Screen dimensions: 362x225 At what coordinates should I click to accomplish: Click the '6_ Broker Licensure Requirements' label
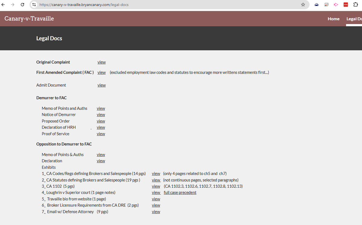90,205
